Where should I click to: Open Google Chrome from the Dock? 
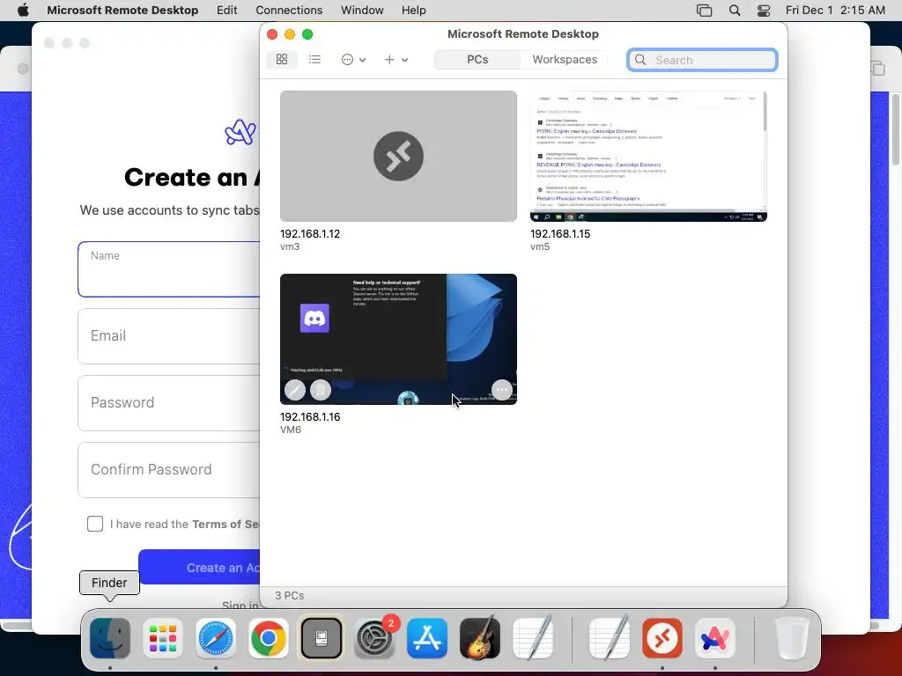269,638
